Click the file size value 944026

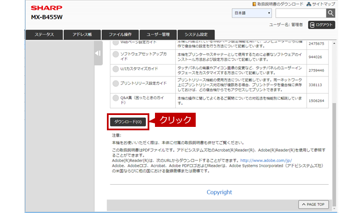[315, 57]
